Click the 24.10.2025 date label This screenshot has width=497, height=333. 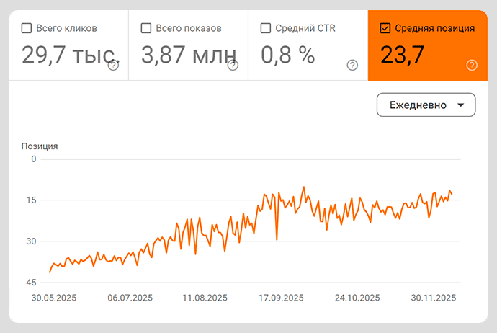click(357, 297)
